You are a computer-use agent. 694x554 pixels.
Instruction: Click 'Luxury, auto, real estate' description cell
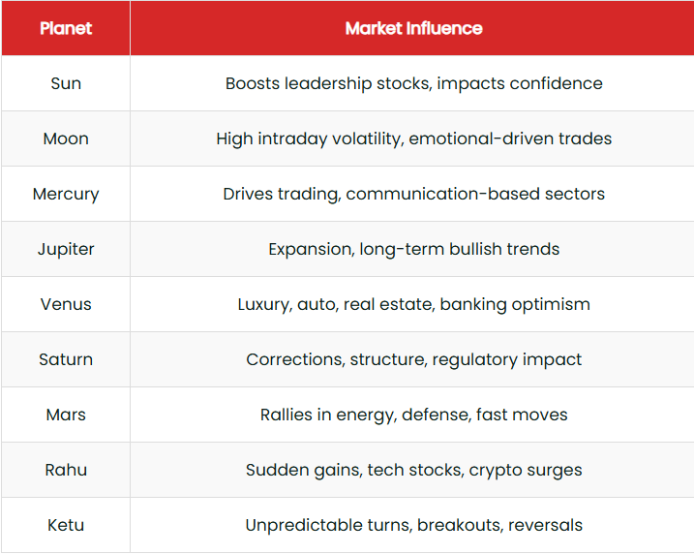pyautogui.click(x=412, y=304)
